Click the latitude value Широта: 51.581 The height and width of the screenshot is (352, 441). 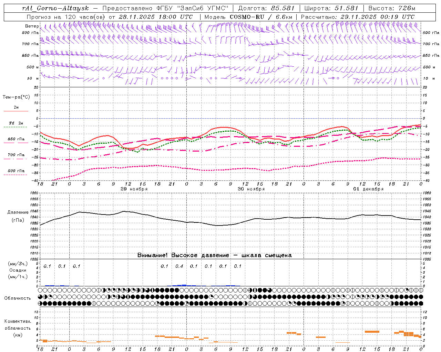tap(331, 8)
